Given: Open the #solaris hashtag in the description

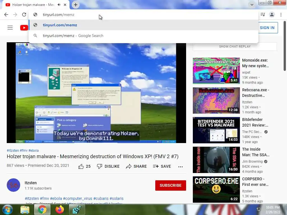Looking at the screenshot, I should point(116,198).
